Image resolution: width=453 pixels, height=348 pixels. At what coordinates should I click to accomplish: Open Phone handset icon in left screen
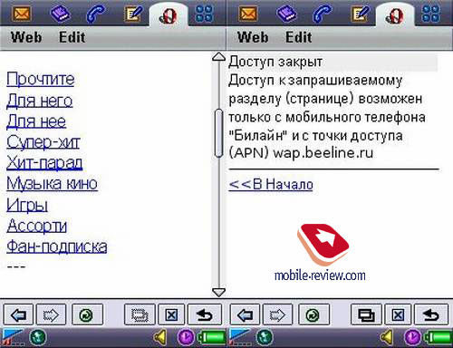click(95, 14)
